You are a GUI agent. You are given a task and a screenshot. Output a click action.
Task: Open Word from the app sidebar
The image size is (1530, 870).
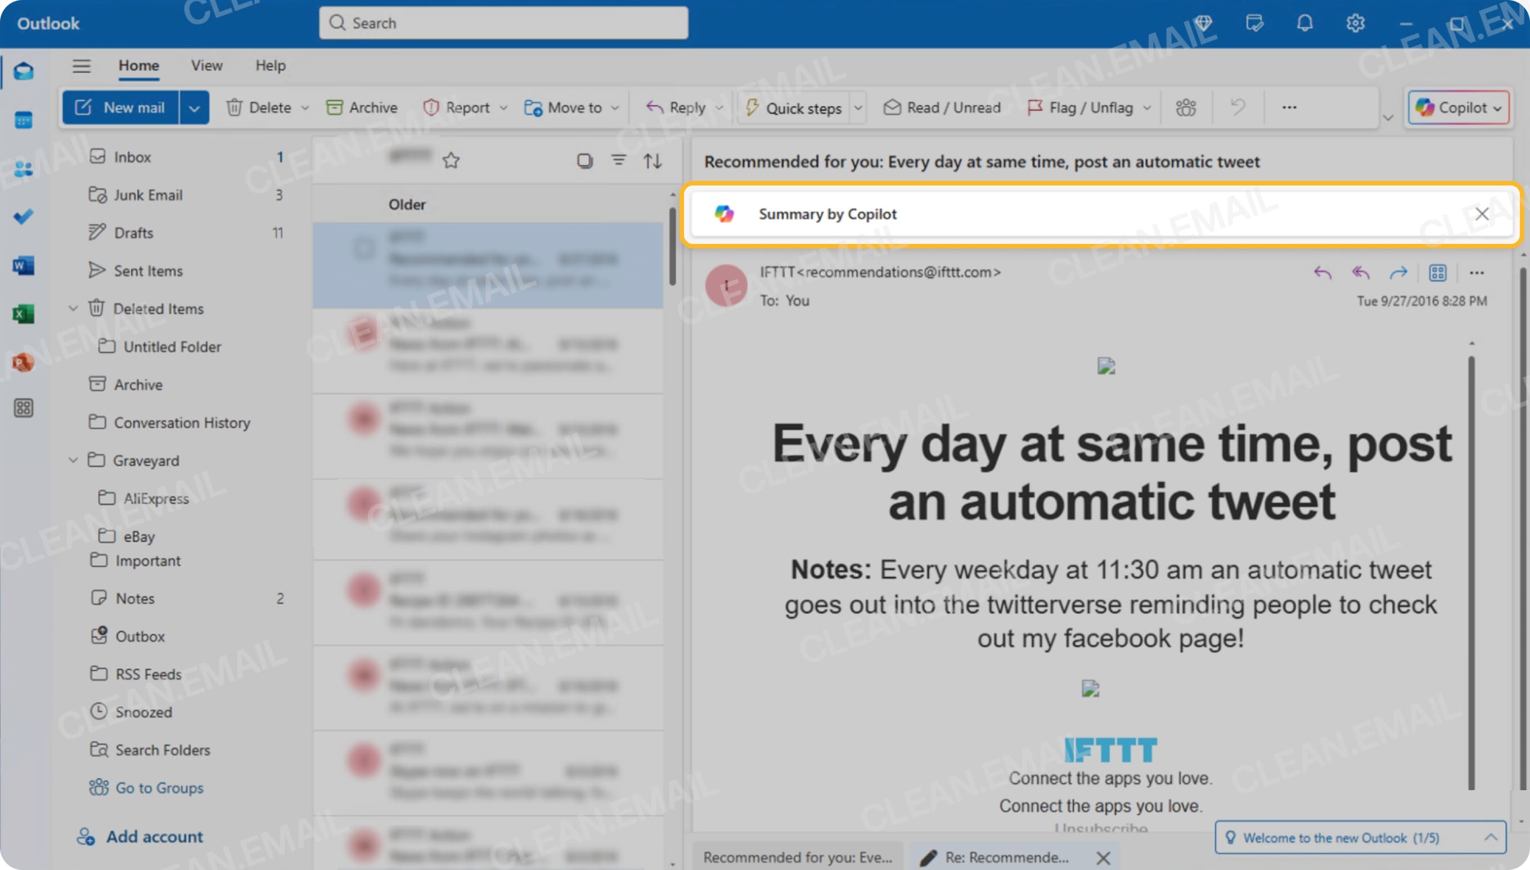[22, 266]
